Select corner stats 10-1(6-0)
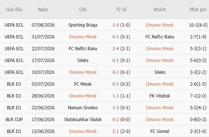Image resolution: width=209 pixels, height=137 pixels. pyautogui.click(x=198, y=25)
